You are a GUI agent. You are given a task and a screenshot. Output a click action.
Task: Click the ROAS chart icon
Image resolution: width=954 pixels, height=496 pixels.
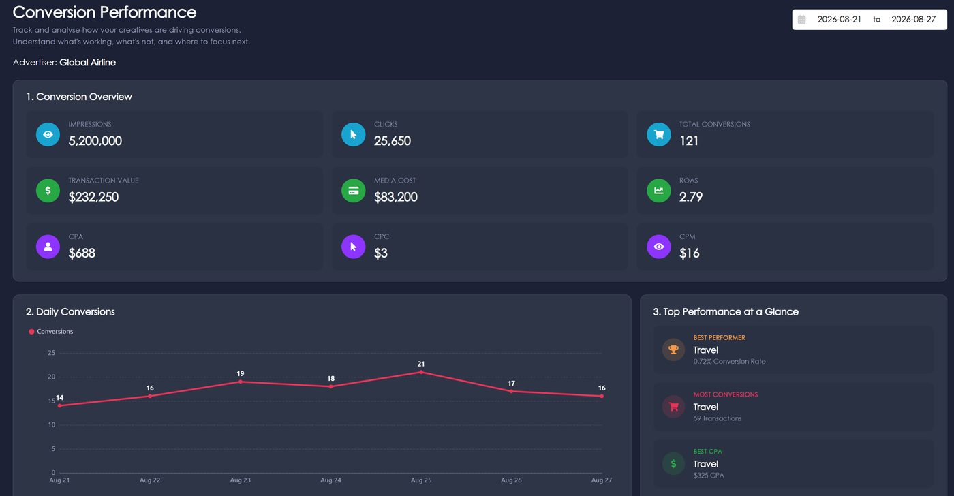coord(658,191)
